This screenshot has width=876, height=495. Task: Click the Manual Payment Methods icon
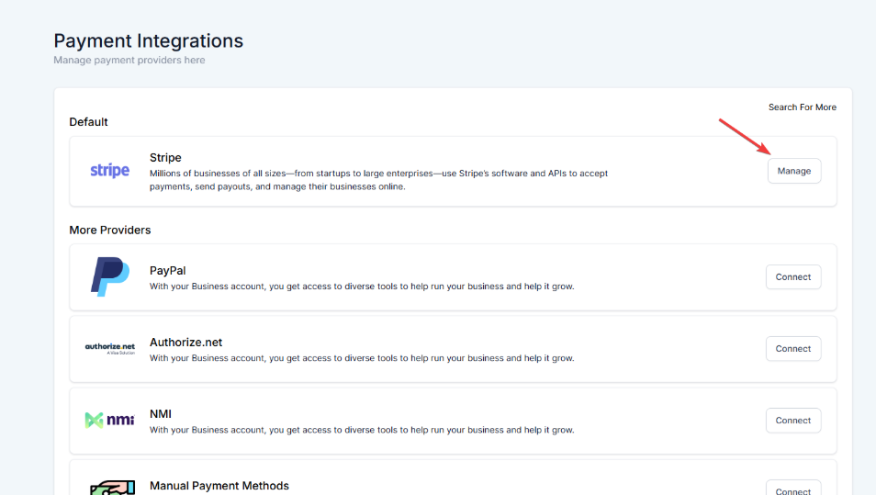(x=109, y=488)
